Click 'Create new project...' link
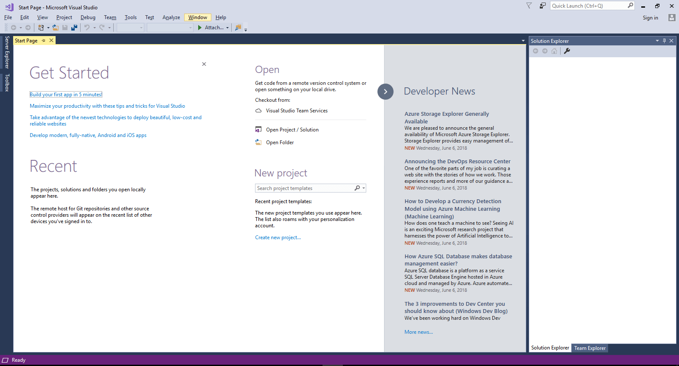 coord(278,237)
